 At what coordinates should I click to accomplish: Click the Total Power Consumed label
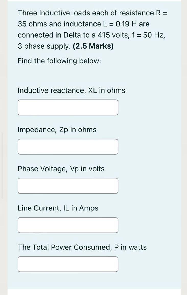click(x=82, y=247)
